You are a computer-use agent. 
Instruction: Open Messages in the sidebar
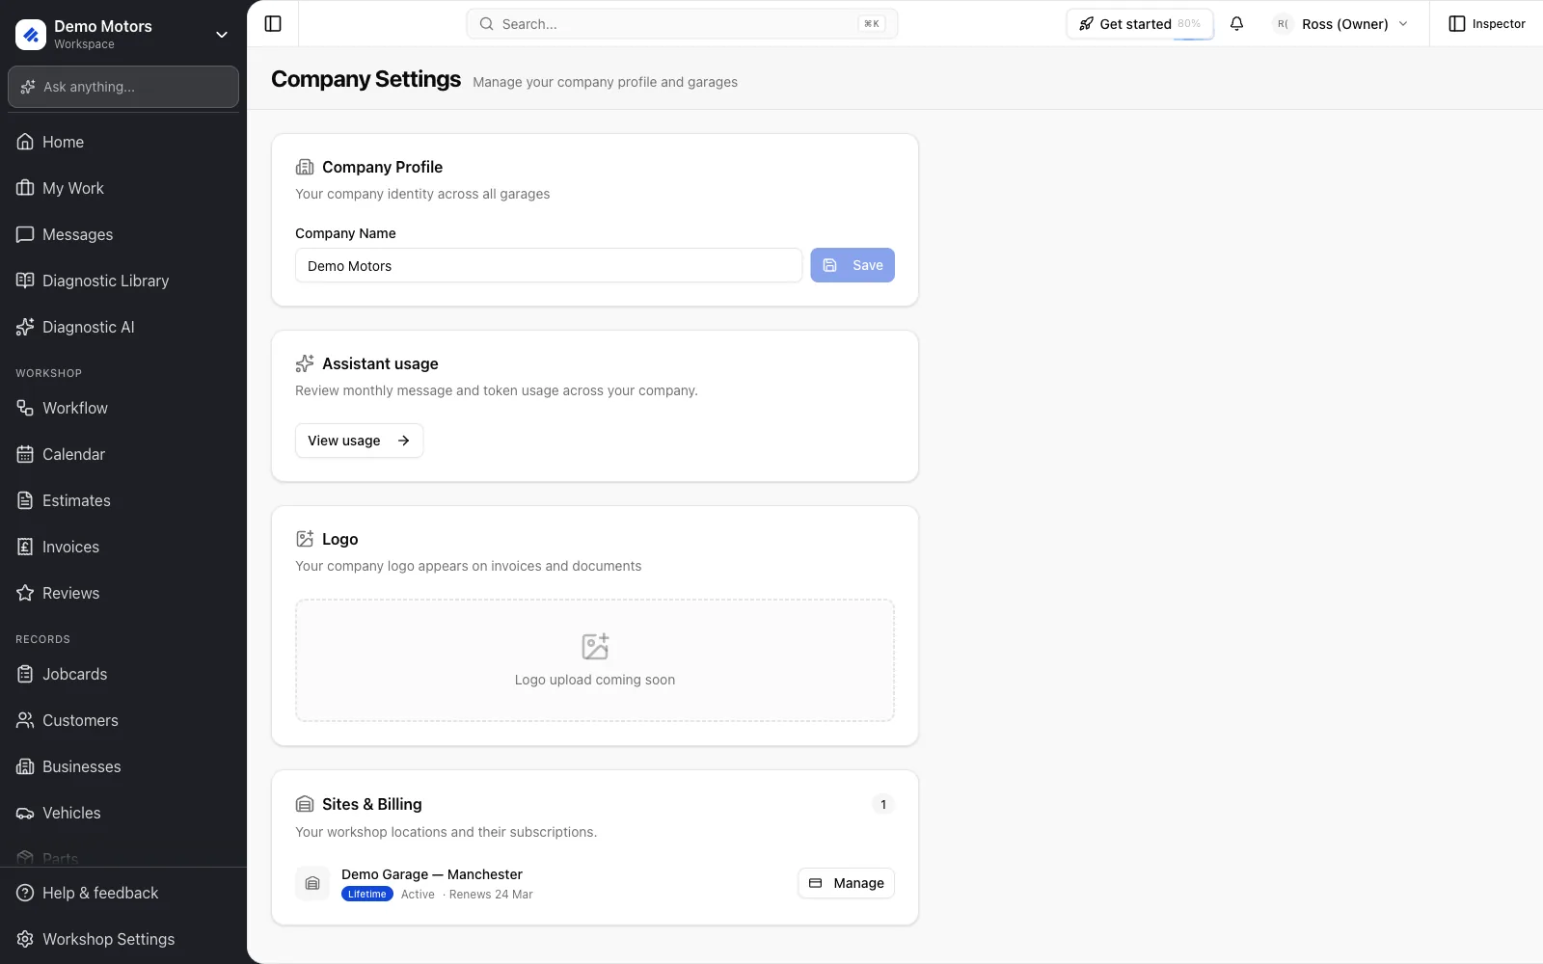(123, 234)
